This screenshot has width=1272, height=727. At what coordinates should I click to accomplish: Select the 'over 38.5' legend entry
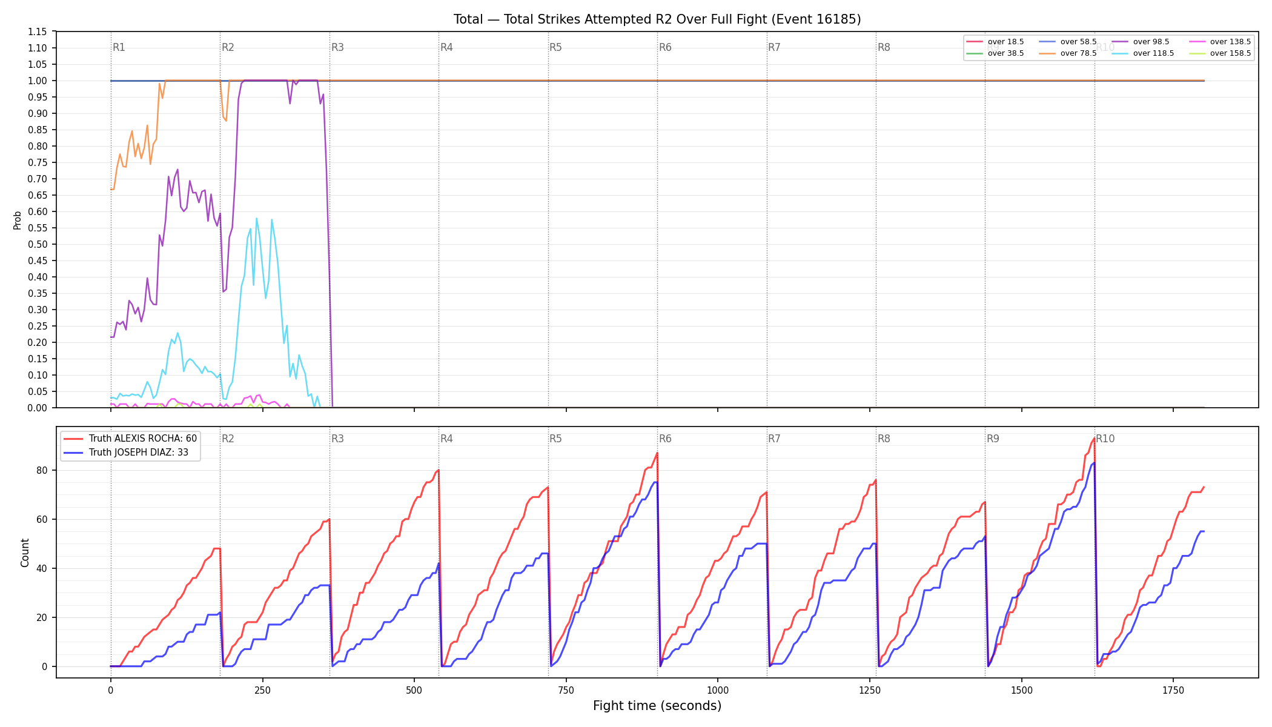tap(995, 53)
